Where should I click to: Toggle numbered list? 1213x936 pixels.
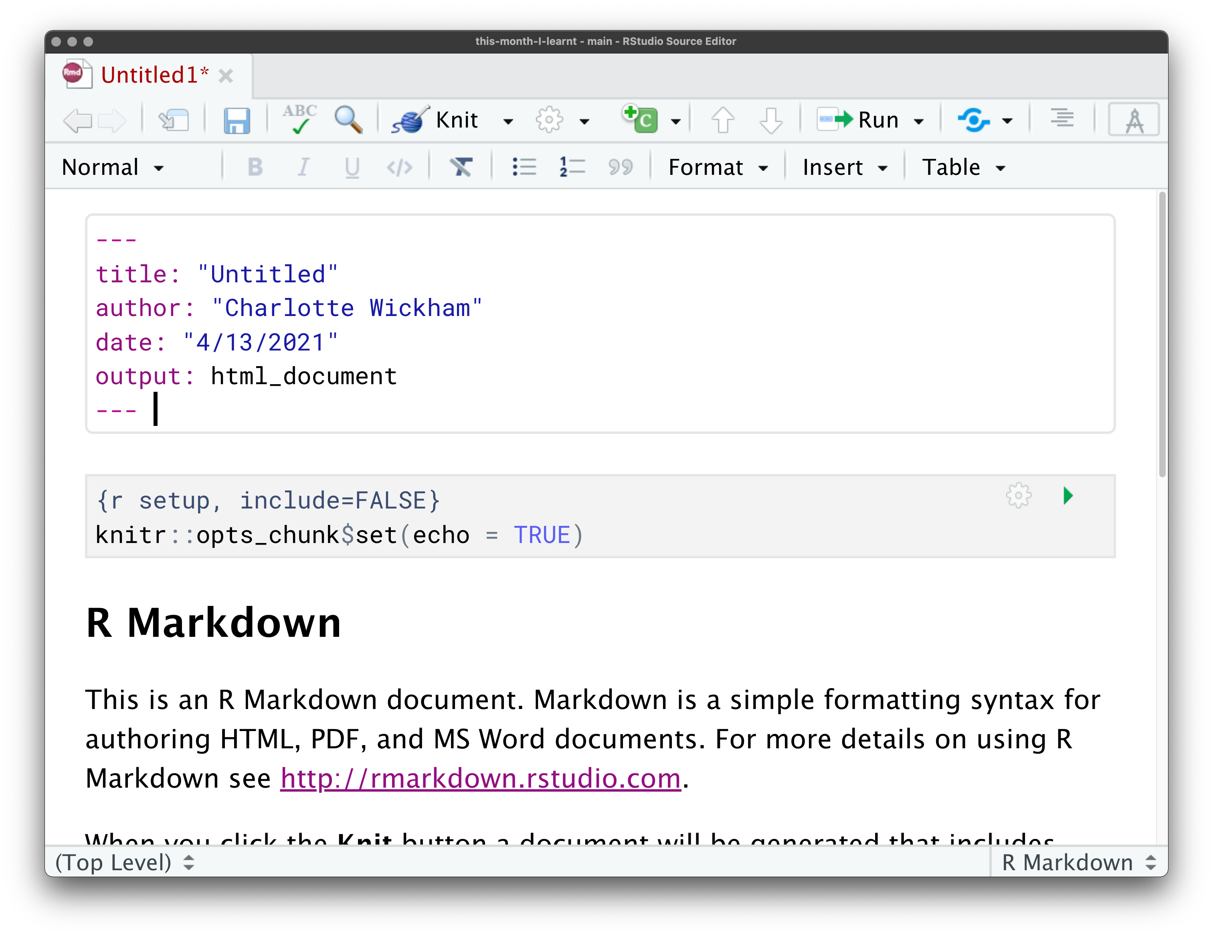pos(572,167)
